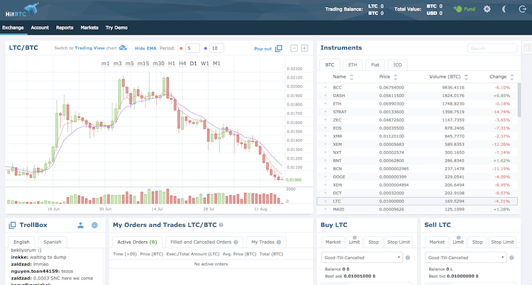Screen dimensions: 532x285
Task: Select the XEM instrument row
Action: tap(417, 144)
